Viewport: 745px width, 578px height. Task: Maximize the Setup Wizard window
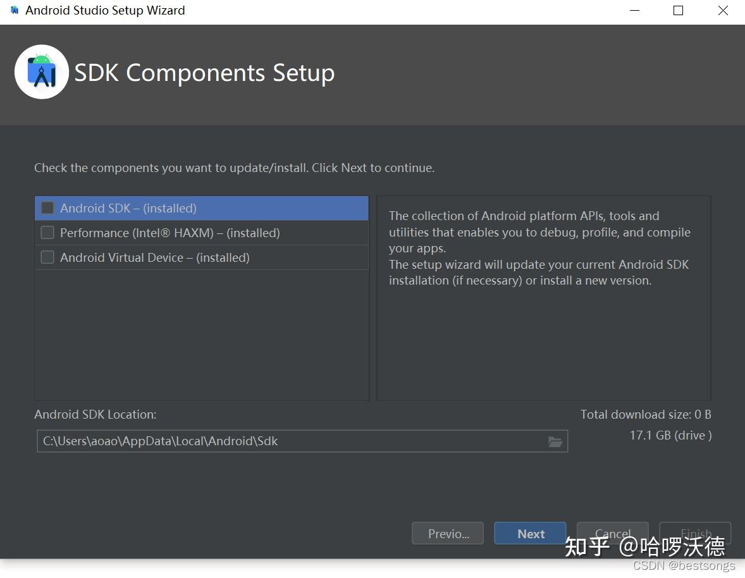pyautogui.click(x=678, y=11)
